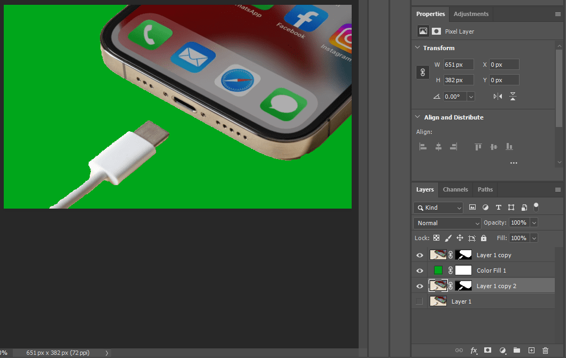
Task: Flip layer vertically
Action: (513, 97)
